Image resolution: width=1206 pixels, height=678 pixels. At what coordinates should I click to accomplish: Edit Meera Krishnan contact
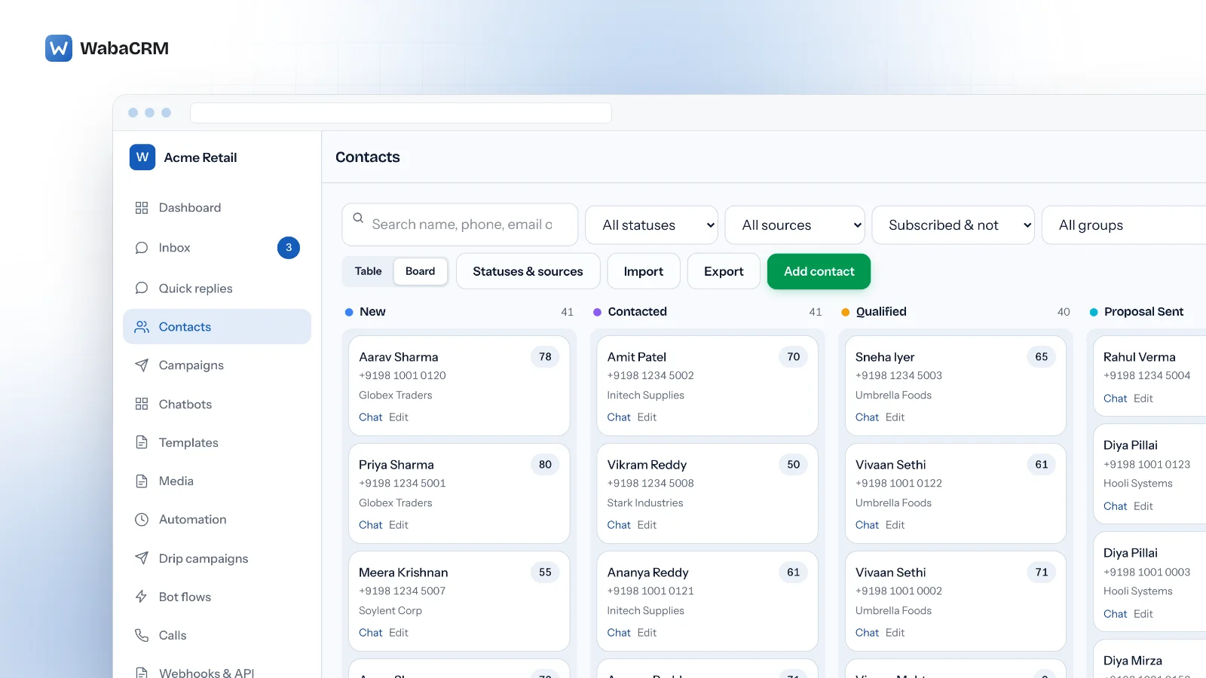[399, 633]
